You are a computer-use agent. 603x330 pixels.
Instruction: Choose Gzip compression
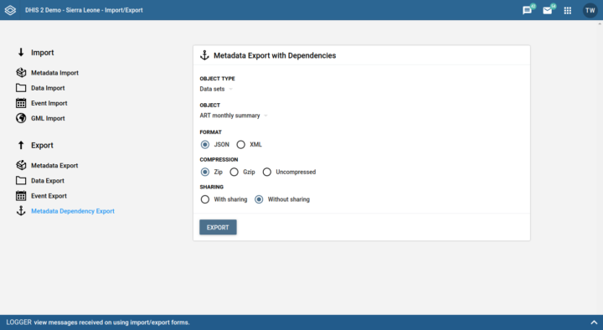tap(234, 172)
